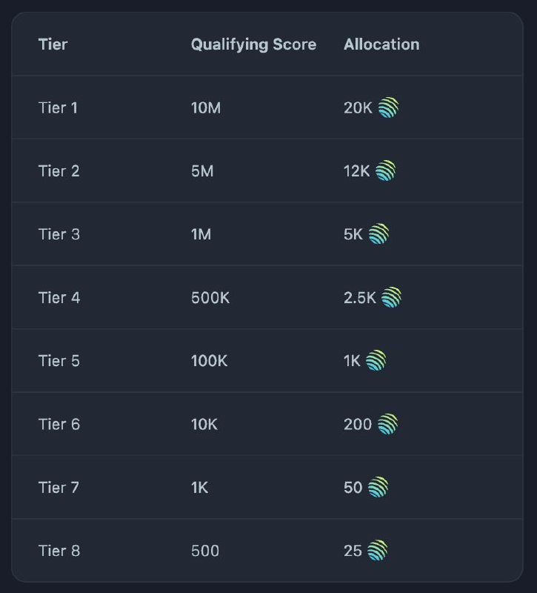The height and width of the screenshot is (593, 537).
Task: Click the Qualifying Score column header
Action: point(253,44)
